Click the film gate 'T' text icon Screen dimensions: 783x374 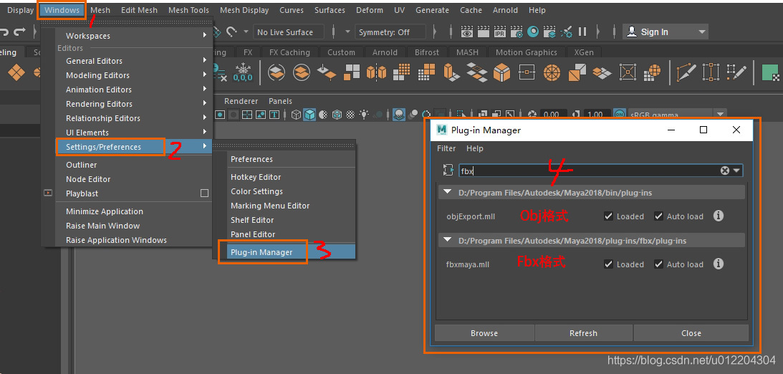pos(274,115)
